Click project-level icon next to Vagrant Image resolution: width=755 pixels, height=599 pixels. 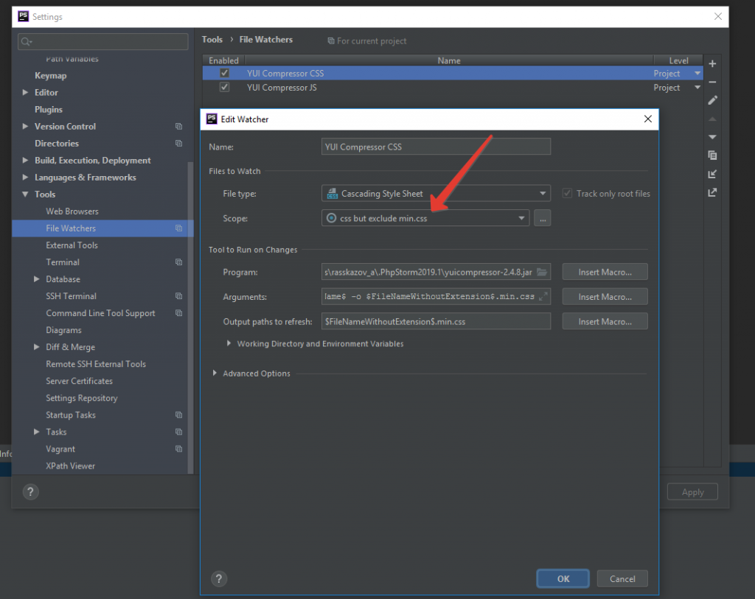[x=178, y=449]
